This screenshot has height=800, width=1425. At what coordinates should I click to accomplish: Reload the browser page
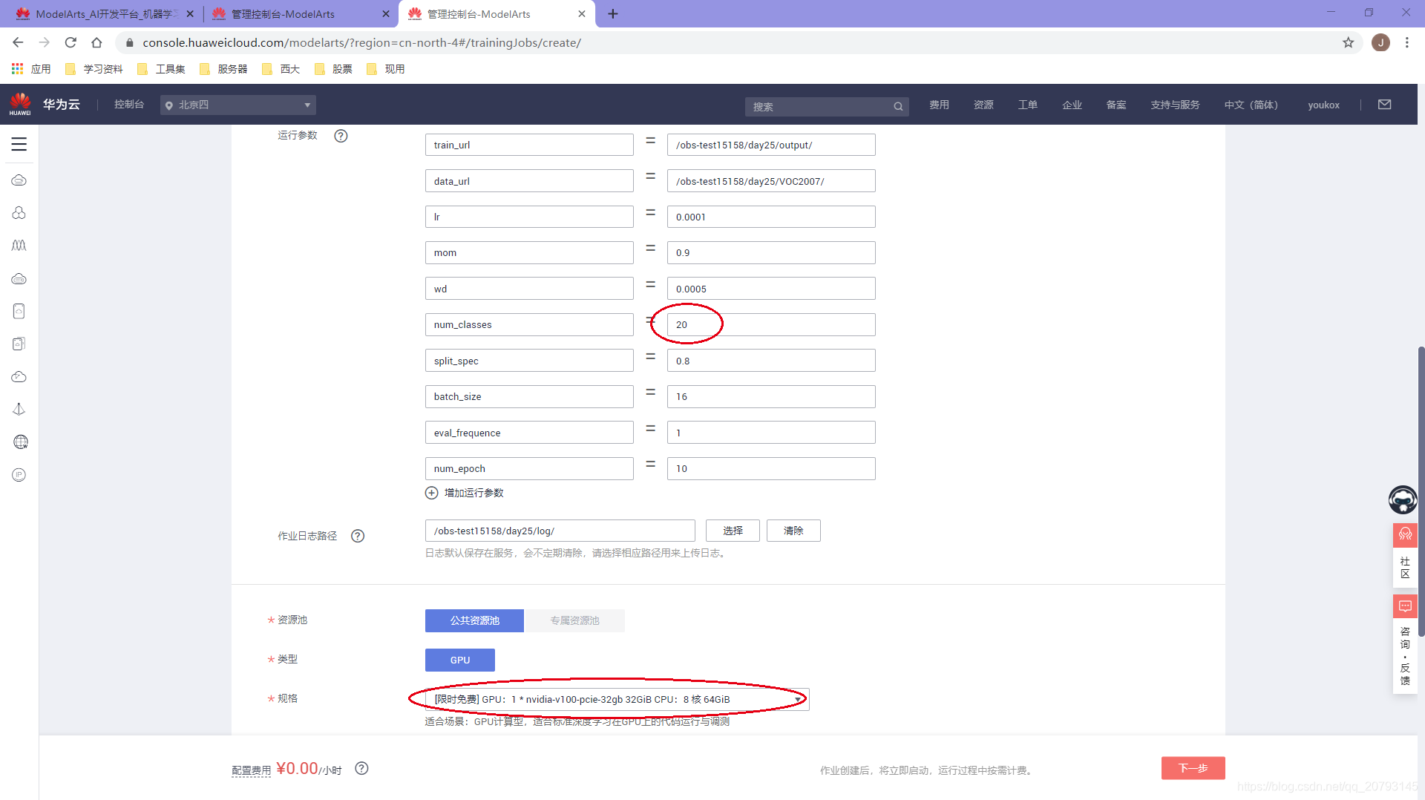(71, 42)
